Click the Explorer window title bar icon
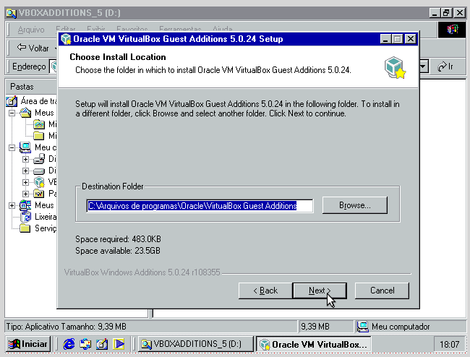This screenshot has width=470, height=357. coord(11,13)
